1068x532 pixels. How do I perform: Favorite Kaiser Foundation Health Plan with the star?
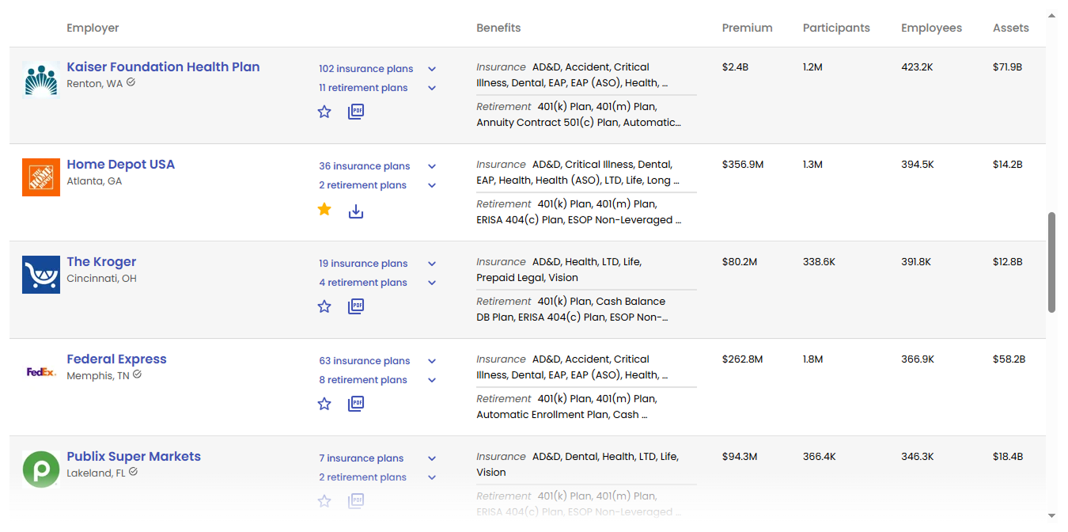[324, 112]
